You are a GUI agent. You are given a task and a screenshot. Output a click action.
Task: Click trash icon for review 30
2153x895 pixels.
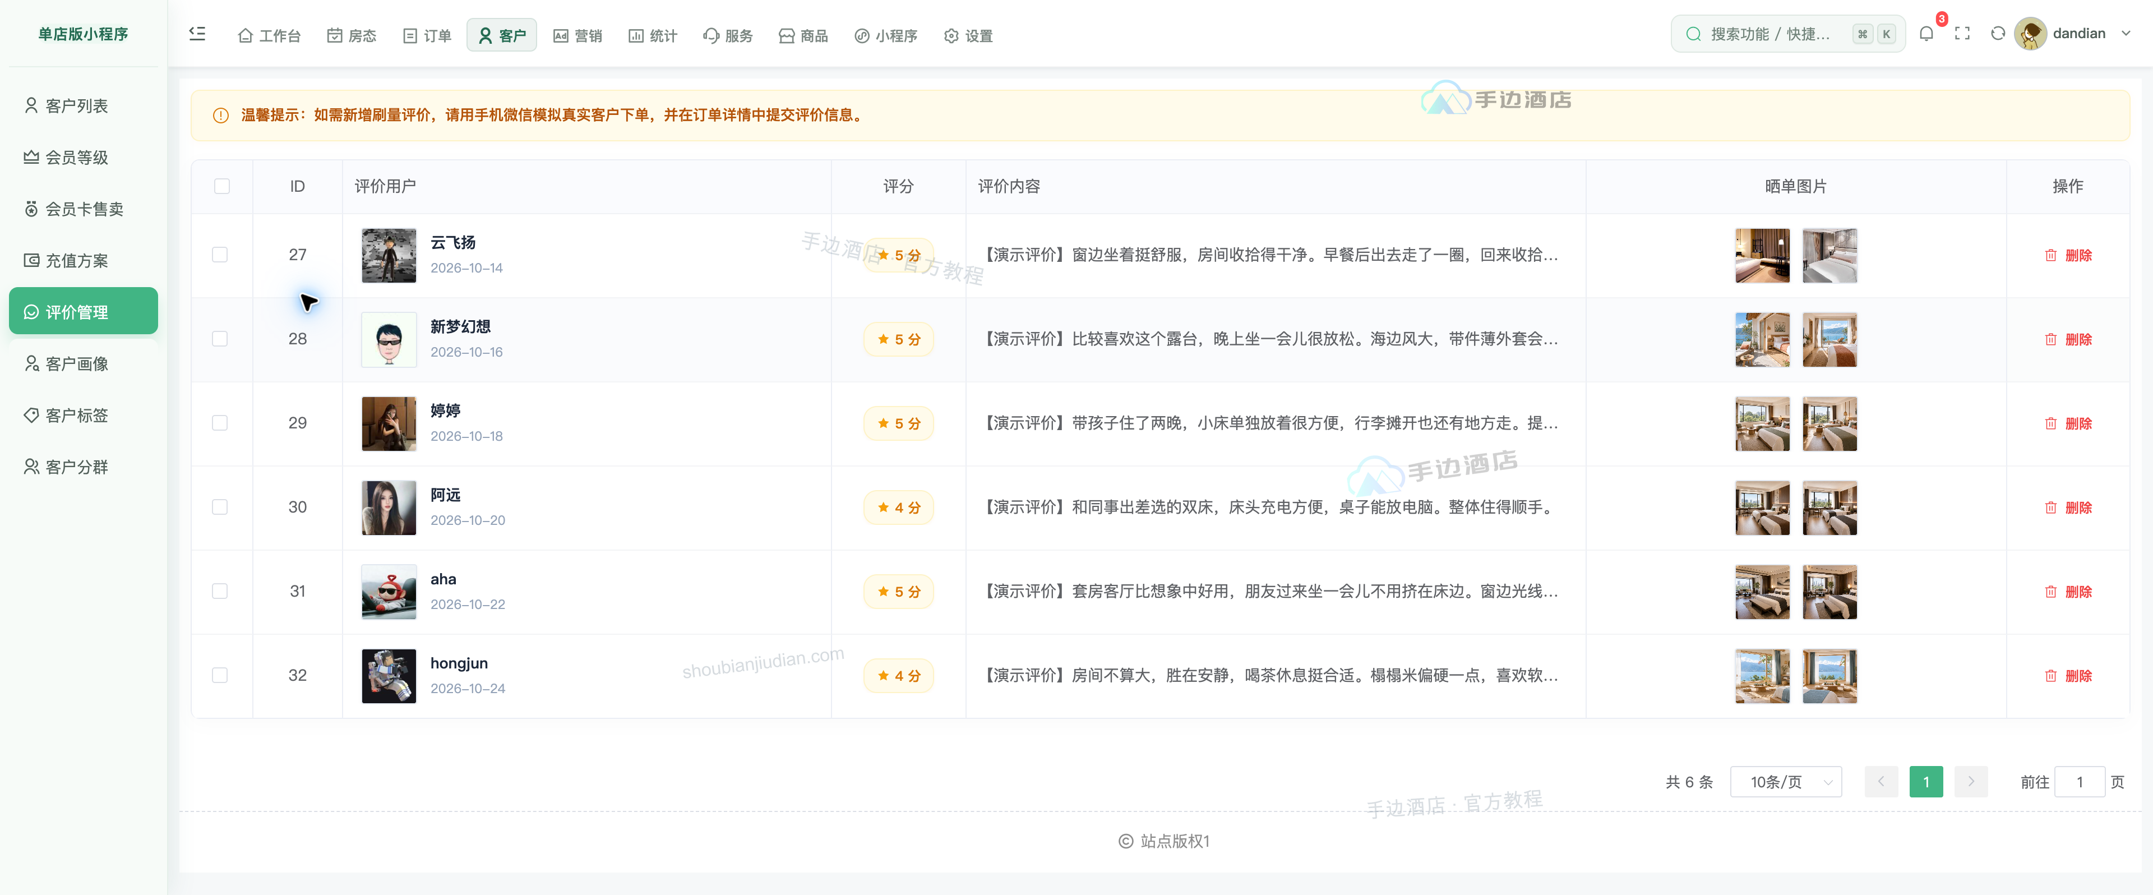2050,508
